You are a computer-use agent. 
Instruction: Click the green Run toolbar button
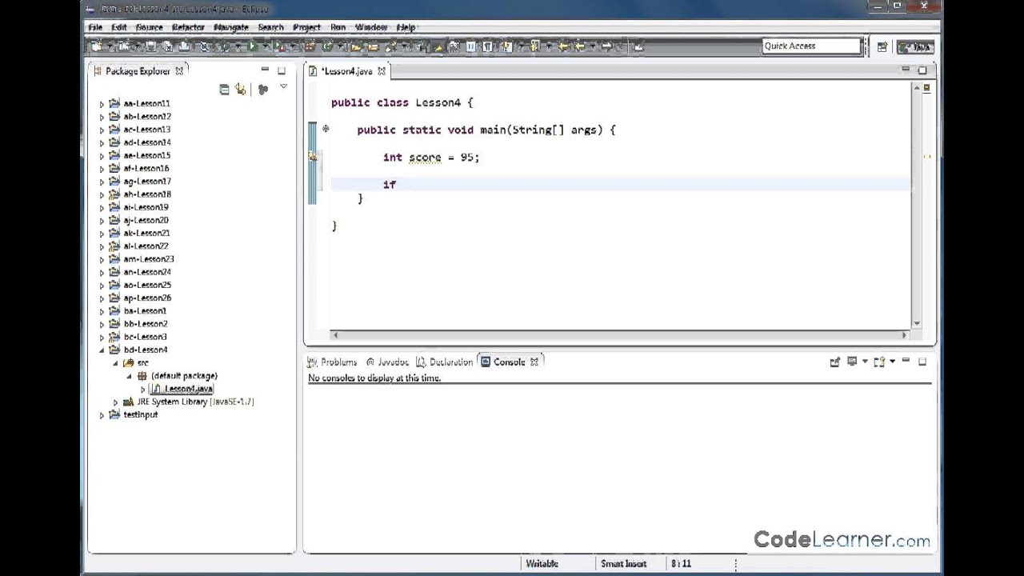click(x=252, y=46)
